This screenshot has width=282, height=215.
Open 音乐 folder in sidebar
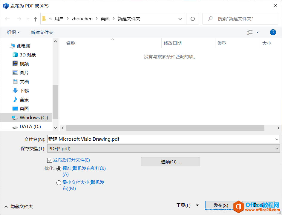[21, 100]
